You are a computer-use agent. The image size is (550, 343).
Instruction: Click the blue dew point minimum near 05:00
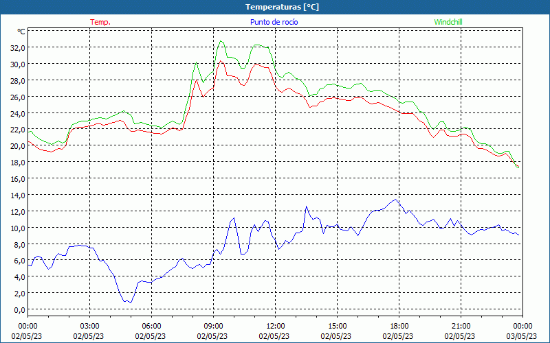point(131,303)
